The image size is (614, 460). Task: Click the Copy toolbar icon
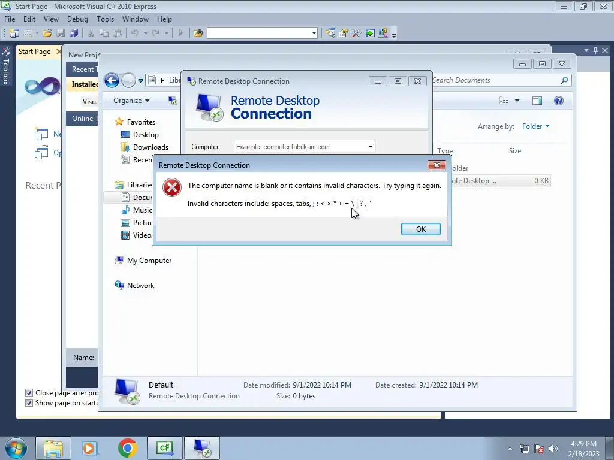coord(104,34)
